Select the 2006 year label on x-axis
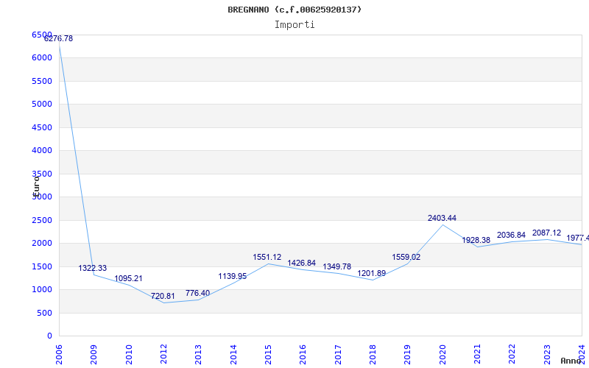Screen dimensions: 589x368 [60, 353]
